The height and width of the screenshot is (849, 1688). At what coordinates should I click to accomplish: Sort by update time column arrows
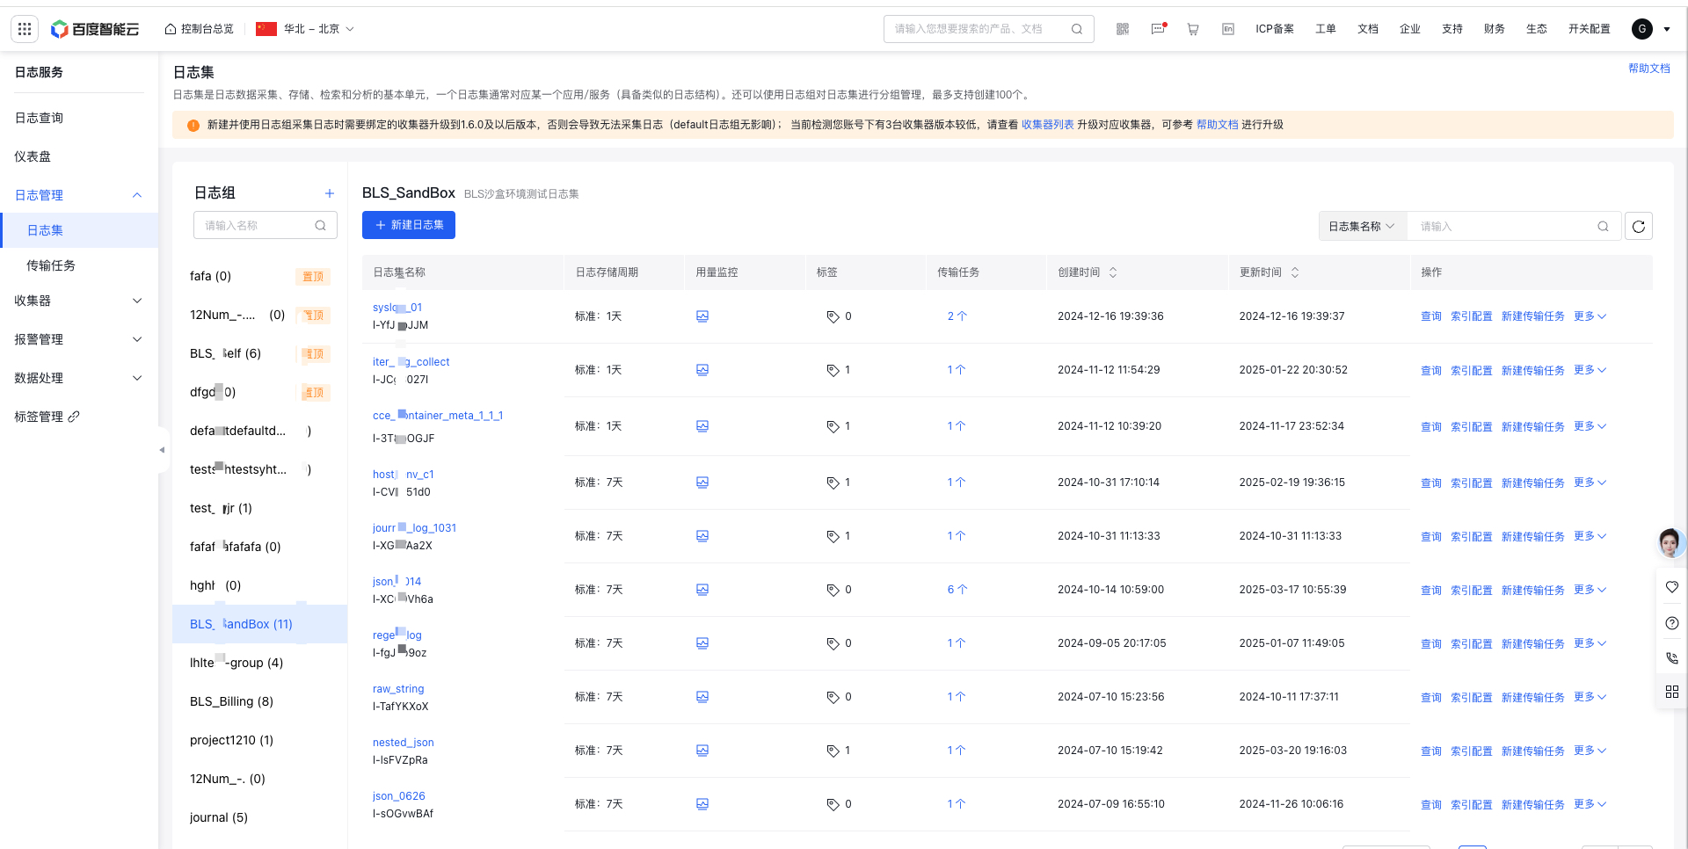(1295, 272)
